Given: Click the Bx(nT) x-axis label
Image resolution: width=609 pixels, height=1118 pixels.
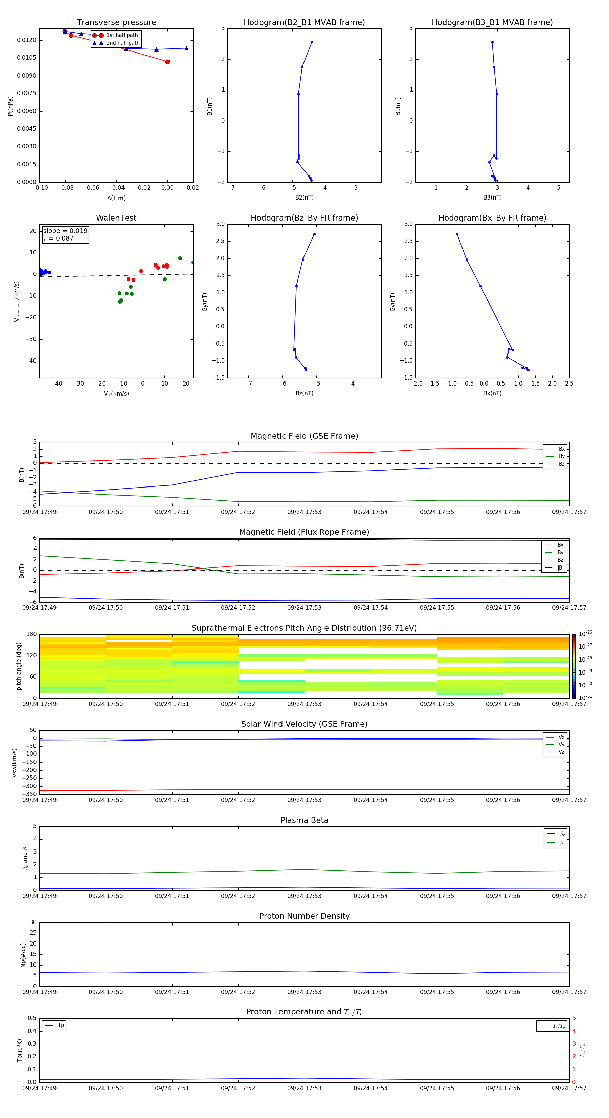Looking at the screenshot, I should pos(492,393).
